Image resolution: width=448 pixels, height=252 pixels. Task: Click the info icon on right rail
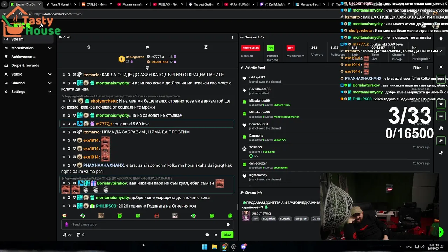[x=441, y=39]
